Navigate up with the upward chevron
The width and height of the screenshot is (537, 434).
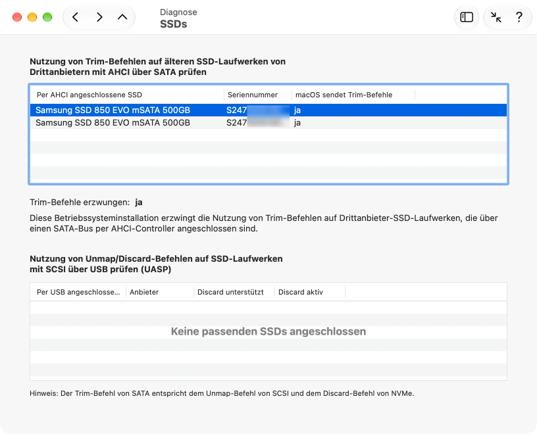(x=122, y=17)
